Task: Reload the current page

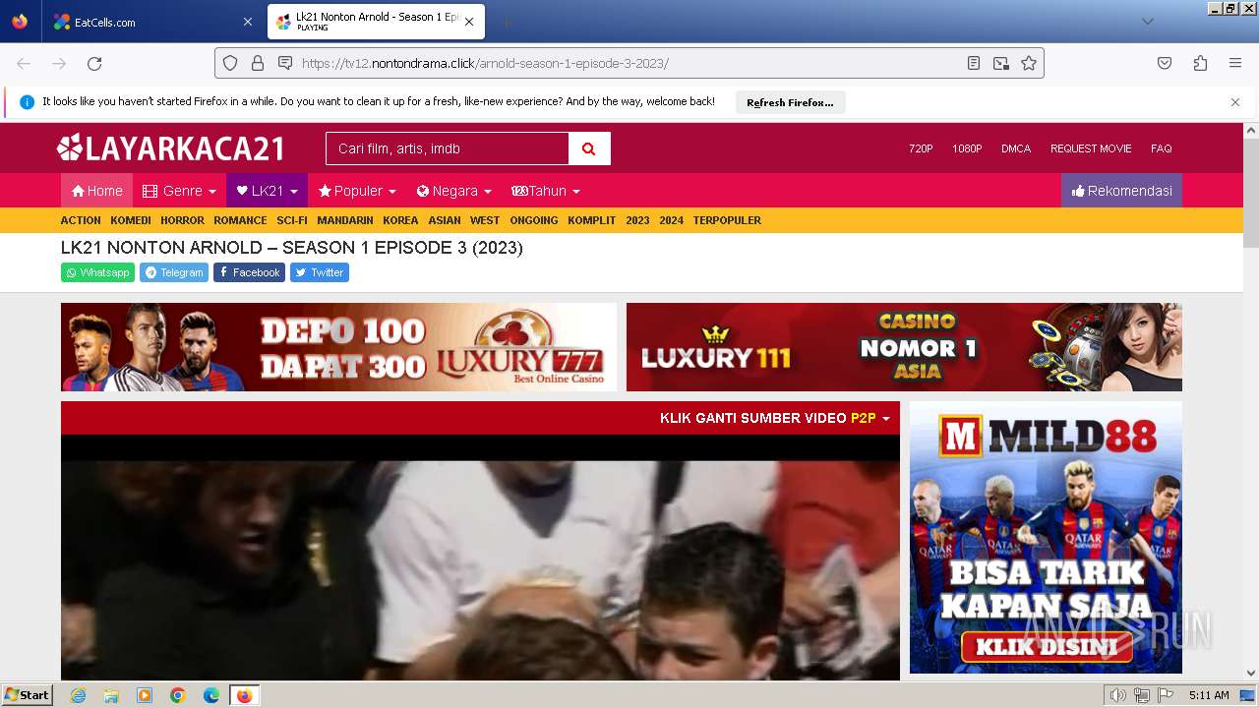Action: point(94,63)
